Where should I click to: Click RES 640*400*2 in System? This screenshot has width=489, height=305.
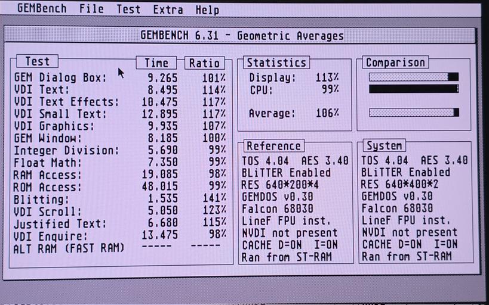tap(399, 184)
